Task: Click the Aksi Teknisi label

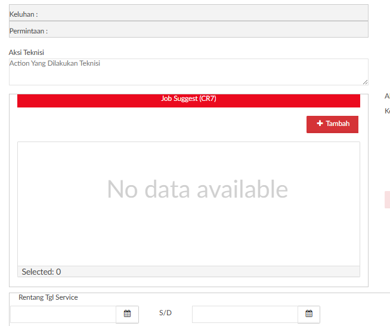Action: 26,53
